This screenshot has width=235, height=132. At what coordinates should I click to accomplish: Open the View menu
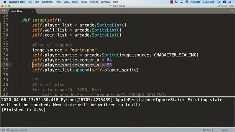click(66, 2)
